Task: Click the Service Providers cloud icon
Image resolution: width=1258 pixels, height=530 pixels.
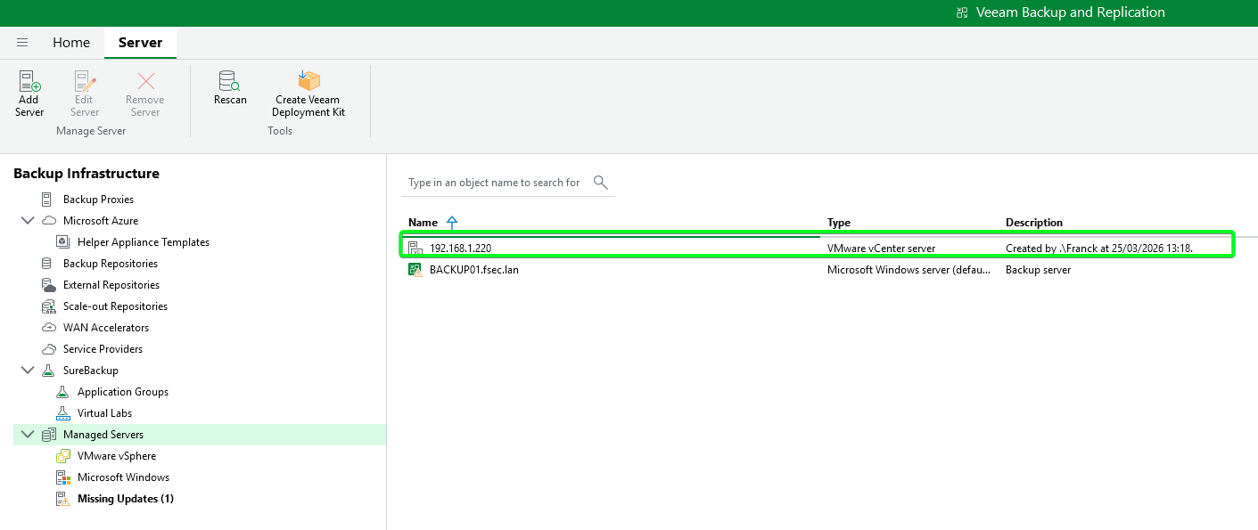Action: (49, 349)
